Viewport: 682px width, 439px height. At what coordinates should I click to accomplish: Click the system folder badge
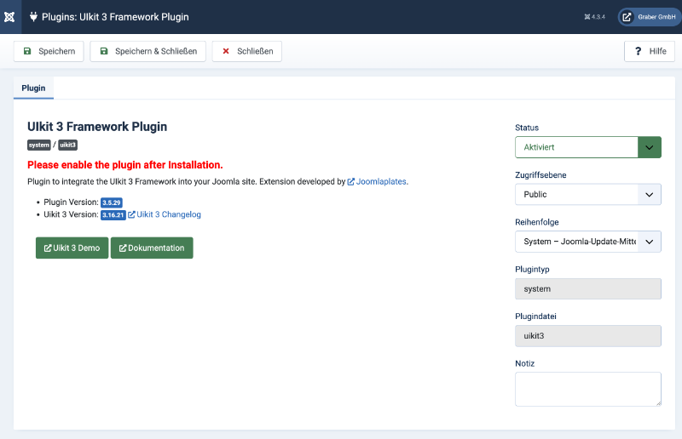[39, 145]
